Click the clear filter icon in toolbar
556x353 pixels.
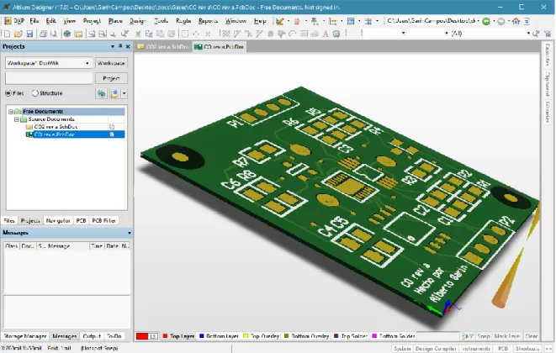(x=548, y=34)
